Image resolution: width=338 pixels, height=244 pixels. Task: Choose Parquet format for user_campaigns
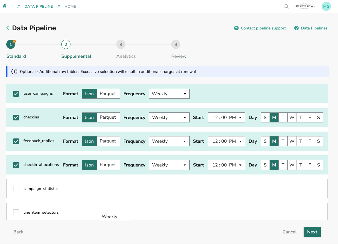click(108, 94)
